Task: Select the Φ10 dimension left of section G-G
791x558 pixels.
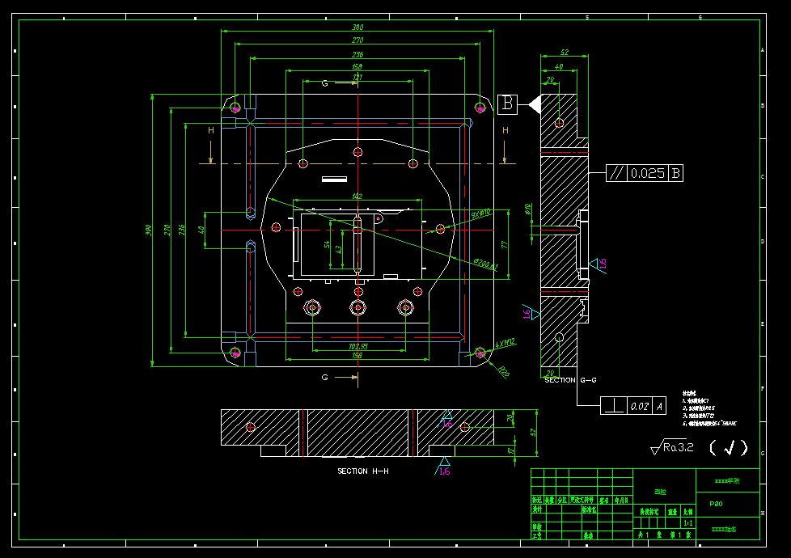Action: (527, 209)
